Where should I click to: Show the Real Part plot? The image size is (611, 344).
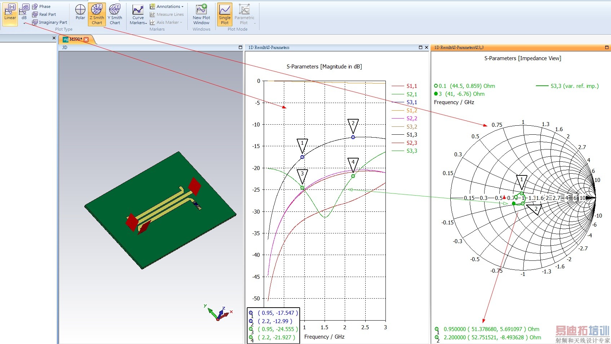[44, 14]
